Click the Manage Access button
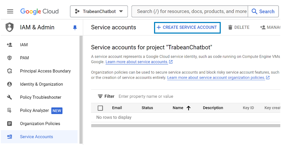This screenshot has width=284, height=145. [270, 28]
